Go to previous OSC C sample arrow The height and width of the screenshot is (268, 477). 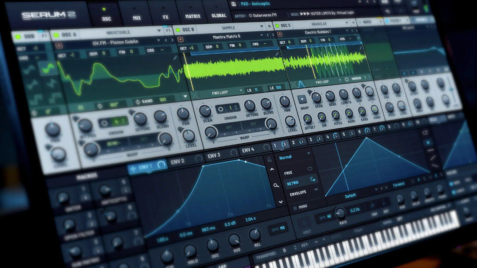[352, 30]
